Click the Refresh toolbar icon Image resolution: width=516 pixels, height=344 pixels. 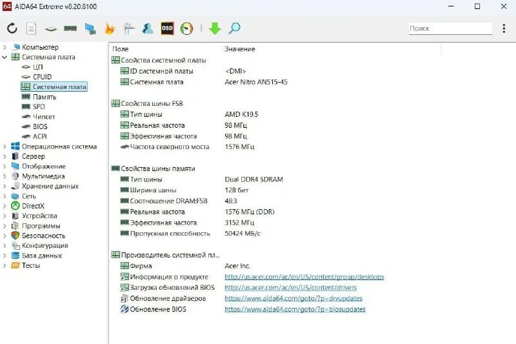pyautogui.click(x=12, y=28)
